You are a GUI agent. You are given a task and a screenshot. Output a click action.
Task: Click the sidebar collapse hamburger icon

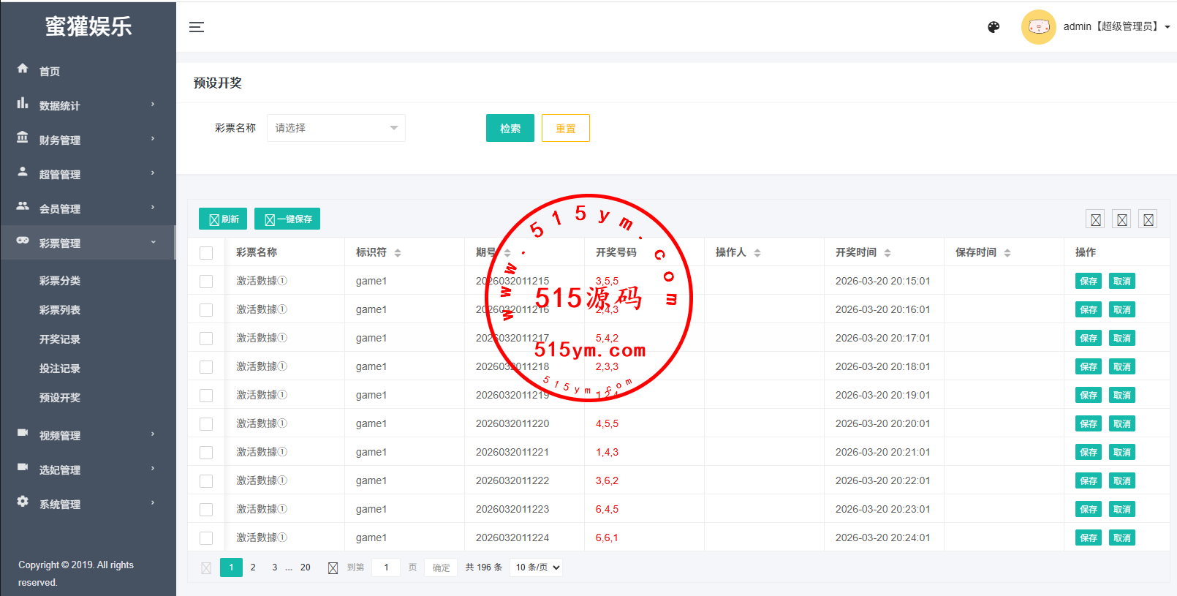[x=197, y=27]
